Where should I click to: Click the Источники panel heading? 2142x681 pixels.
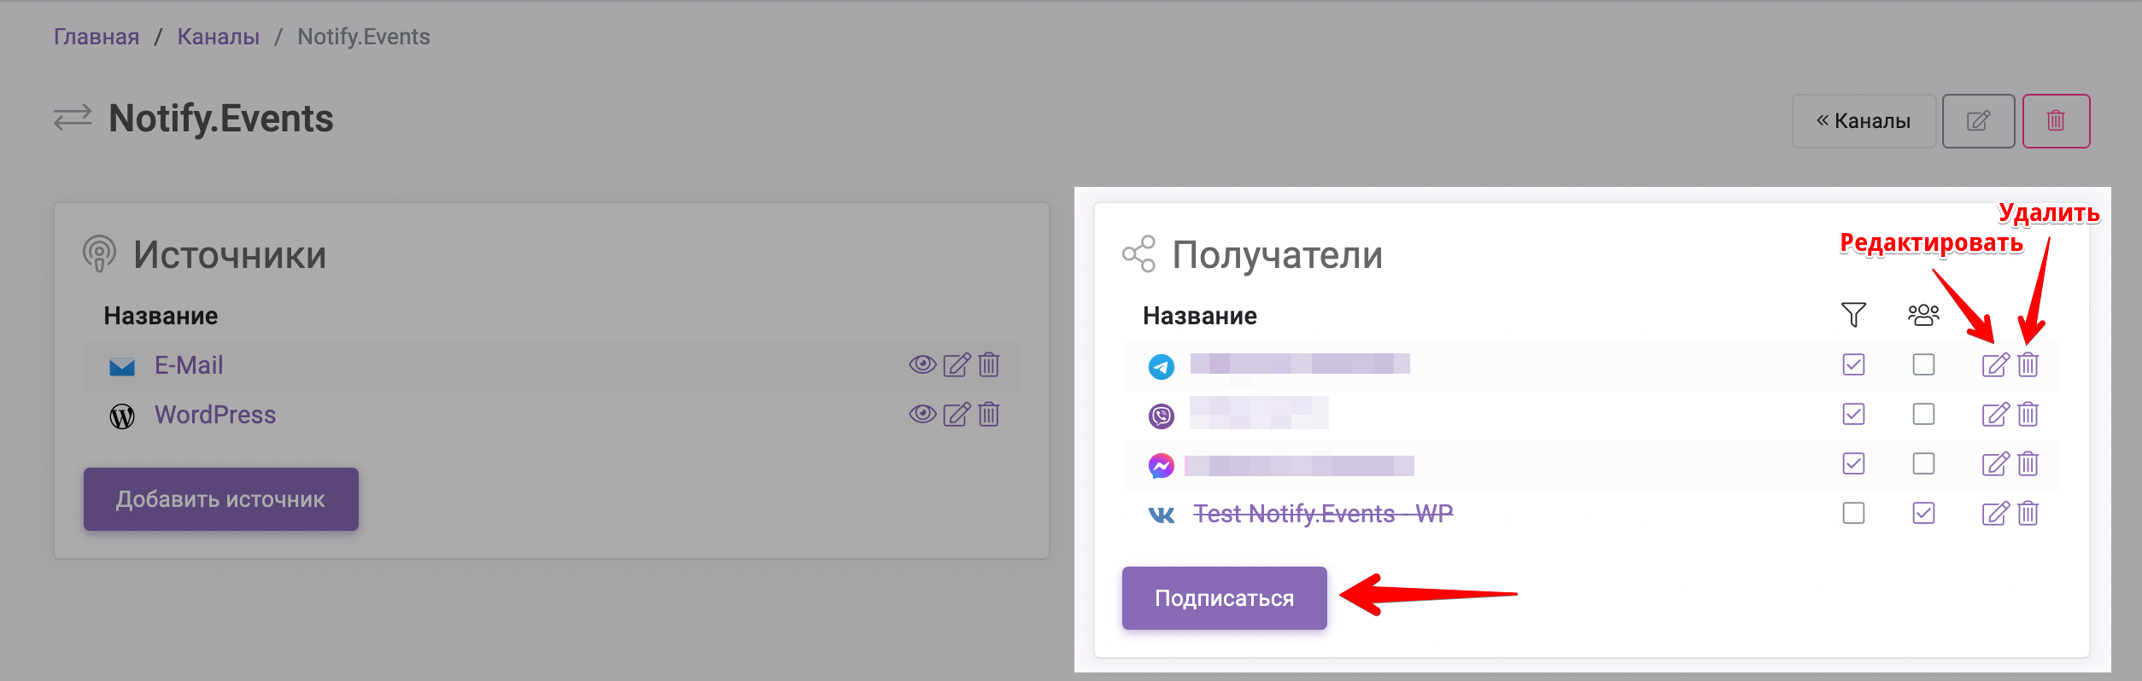230,255
